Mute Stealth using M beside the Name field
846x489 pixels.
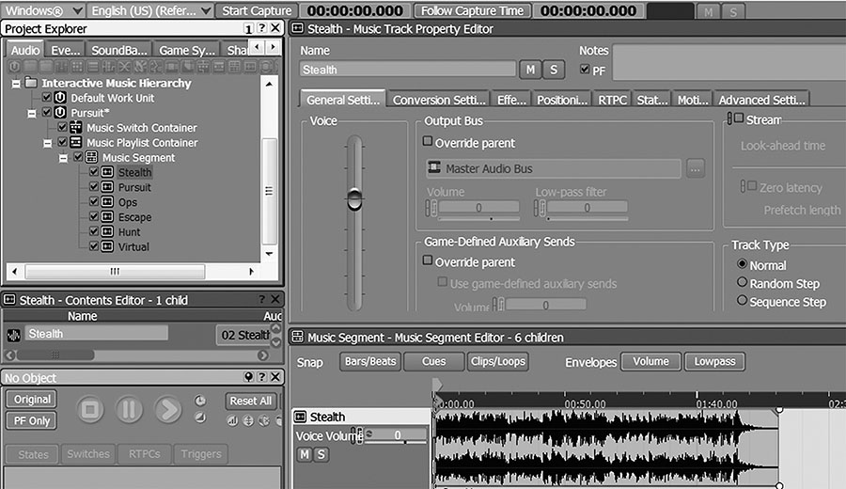[x=531, y=70]
